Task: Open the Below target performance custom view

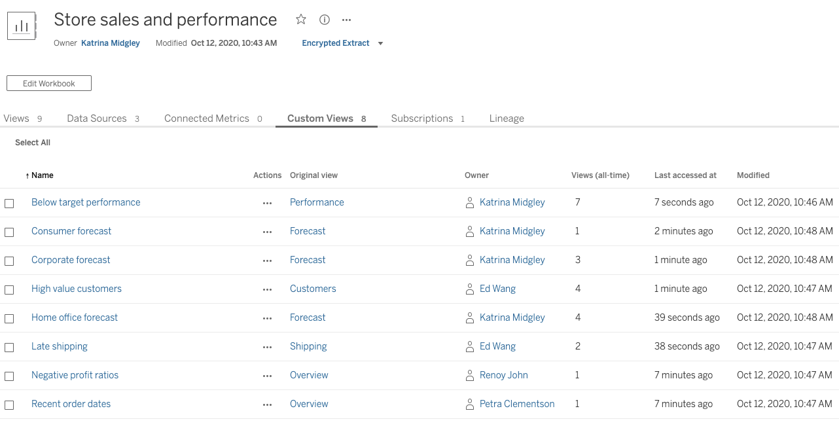Action: coord(86,202)
